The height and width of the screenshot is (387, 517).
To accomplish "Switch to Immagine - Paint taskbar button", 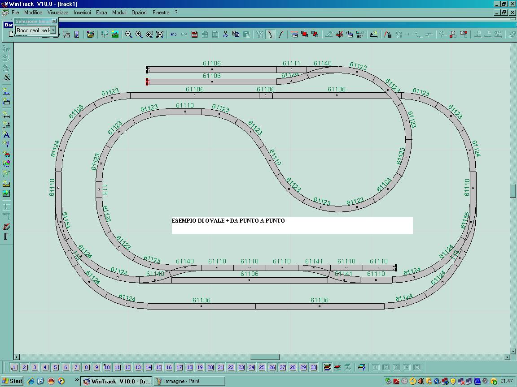I will (189, 381).
